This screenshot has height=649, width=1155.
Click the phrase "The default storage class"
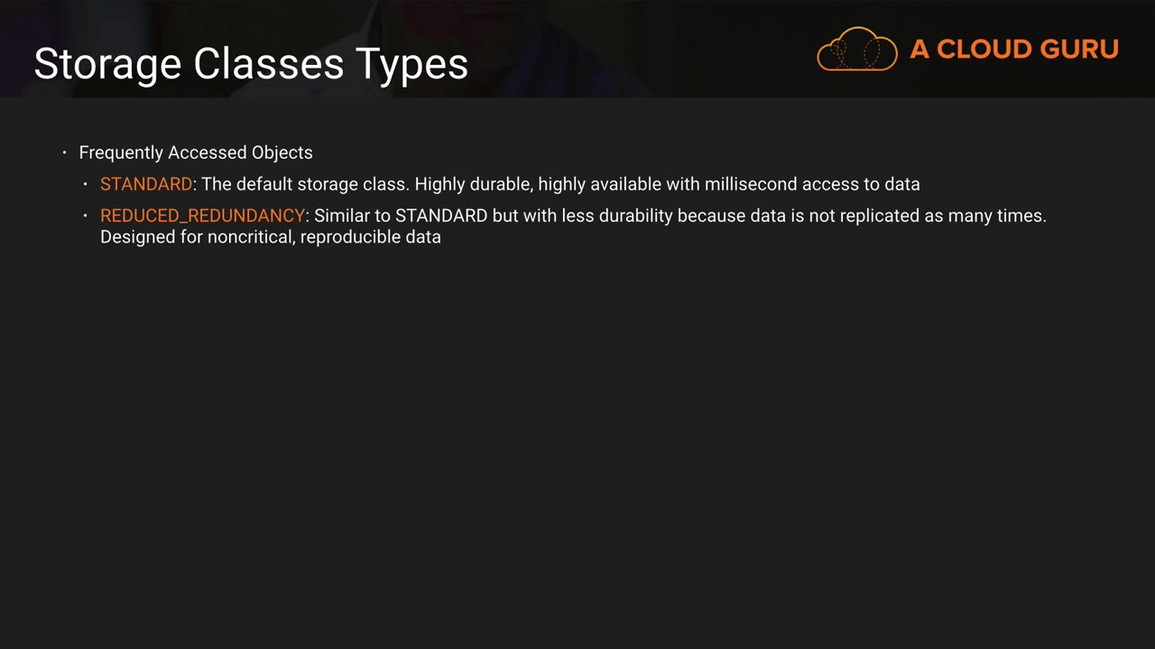point(305,184)
